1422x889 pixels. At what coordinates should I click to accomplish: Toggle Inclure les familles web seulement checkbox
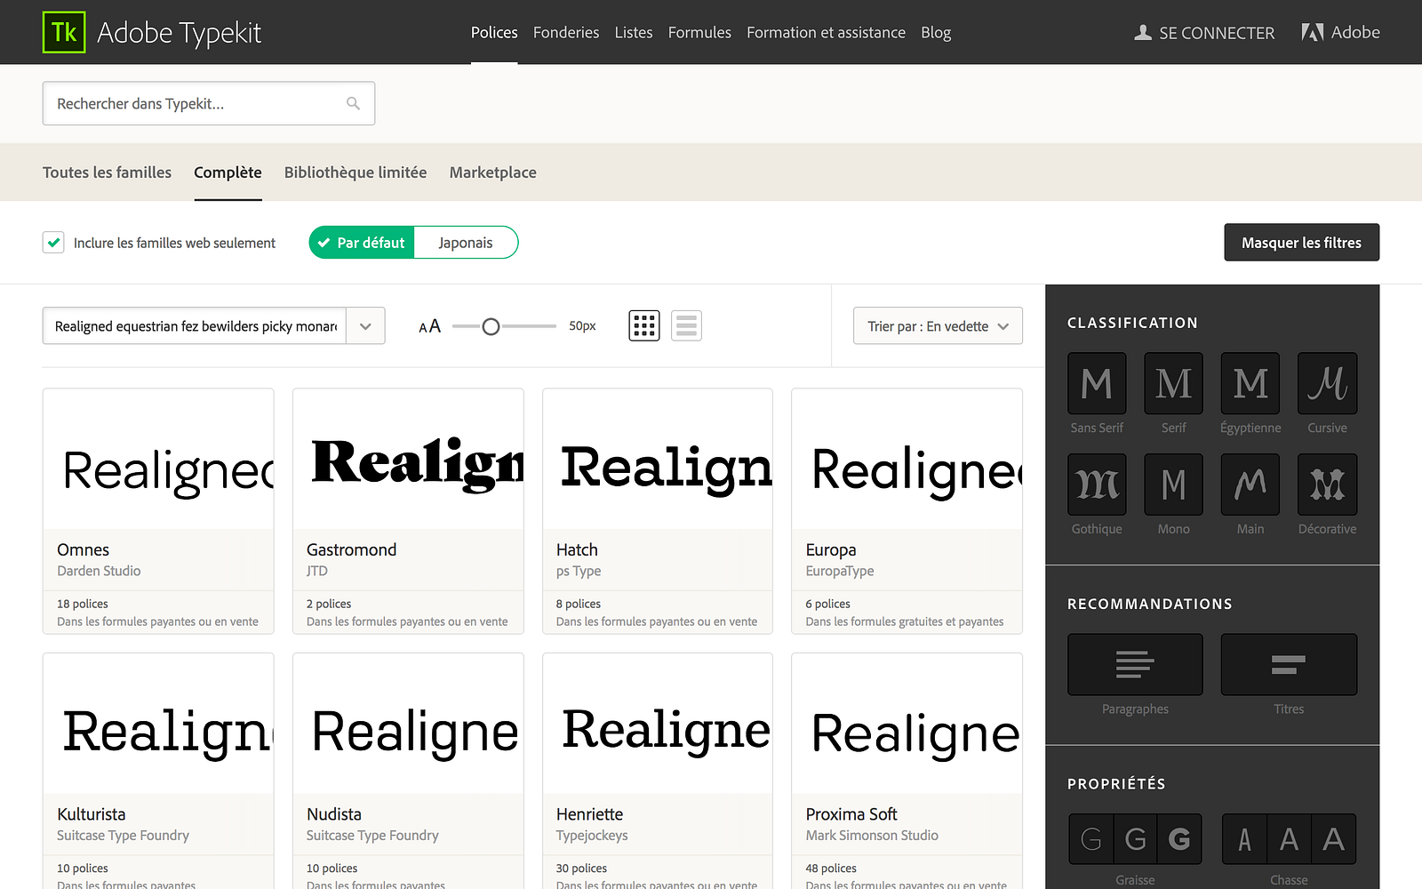(x=53, y=243)
